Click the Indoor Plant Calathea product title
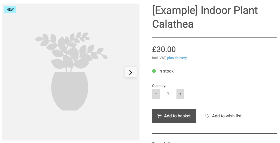280x143 pixels. point(205,17)
